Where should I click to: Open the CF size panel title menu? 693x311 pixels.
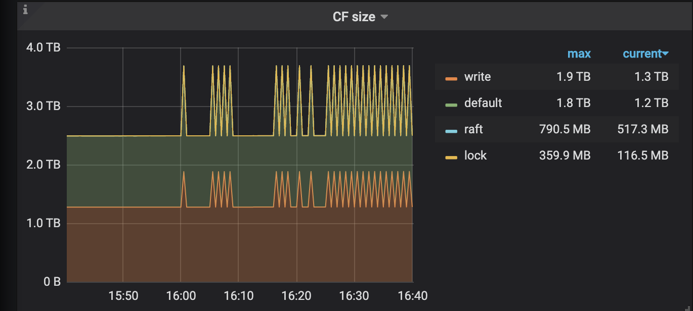coord(354,17)
